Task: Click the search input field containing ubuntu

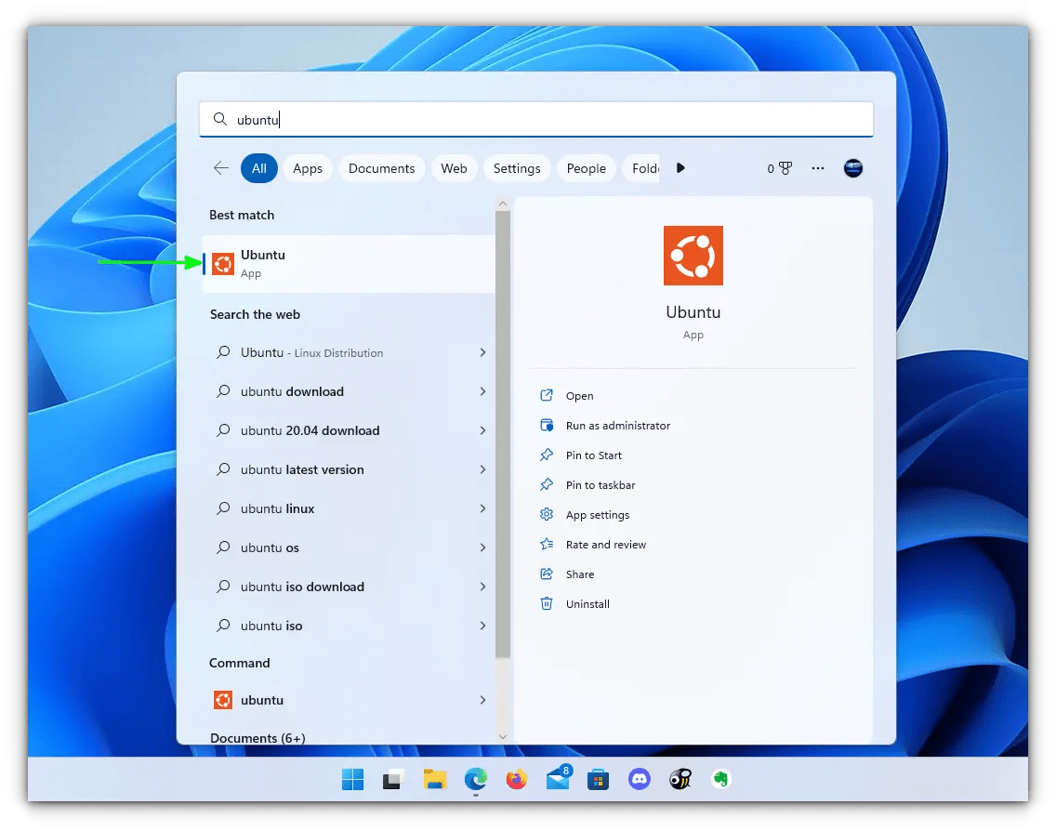Action: [536, 119]
